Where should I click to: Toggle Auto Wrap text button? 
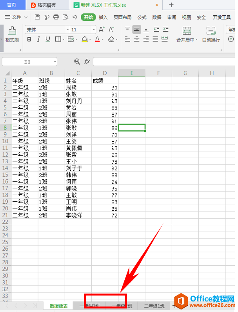pos(211,34)
